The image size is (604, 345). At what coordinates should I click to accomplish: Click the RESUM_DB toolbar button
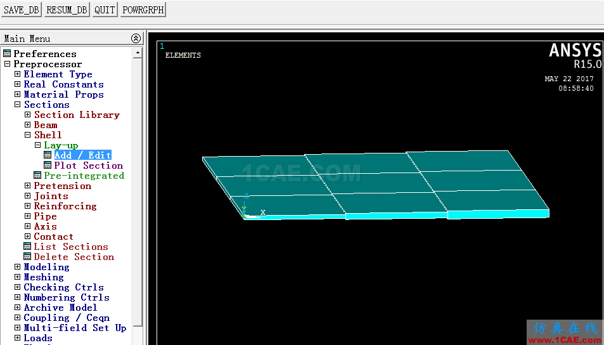click(x=67, y=10)
